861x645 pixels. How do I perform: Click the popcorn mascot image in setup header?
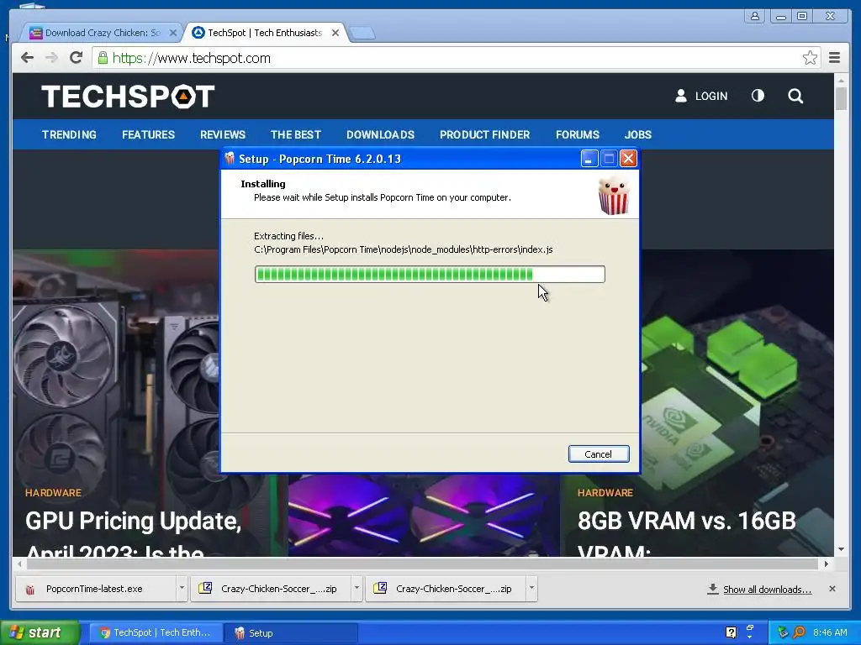tap(613, 195)
